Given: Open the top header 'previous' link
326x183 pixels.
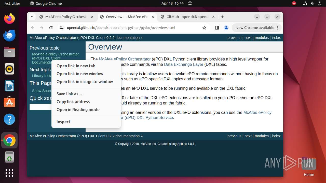Looking at the screenshot, I should 234,38.
